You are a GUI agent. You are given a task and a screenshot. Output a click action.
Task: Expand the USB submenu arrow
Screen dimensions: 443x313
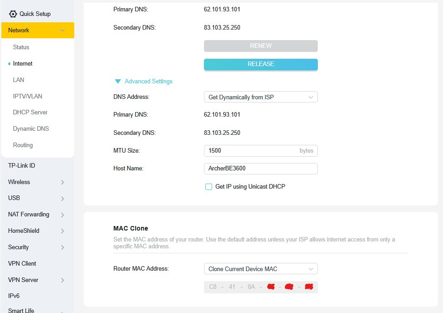62,199
